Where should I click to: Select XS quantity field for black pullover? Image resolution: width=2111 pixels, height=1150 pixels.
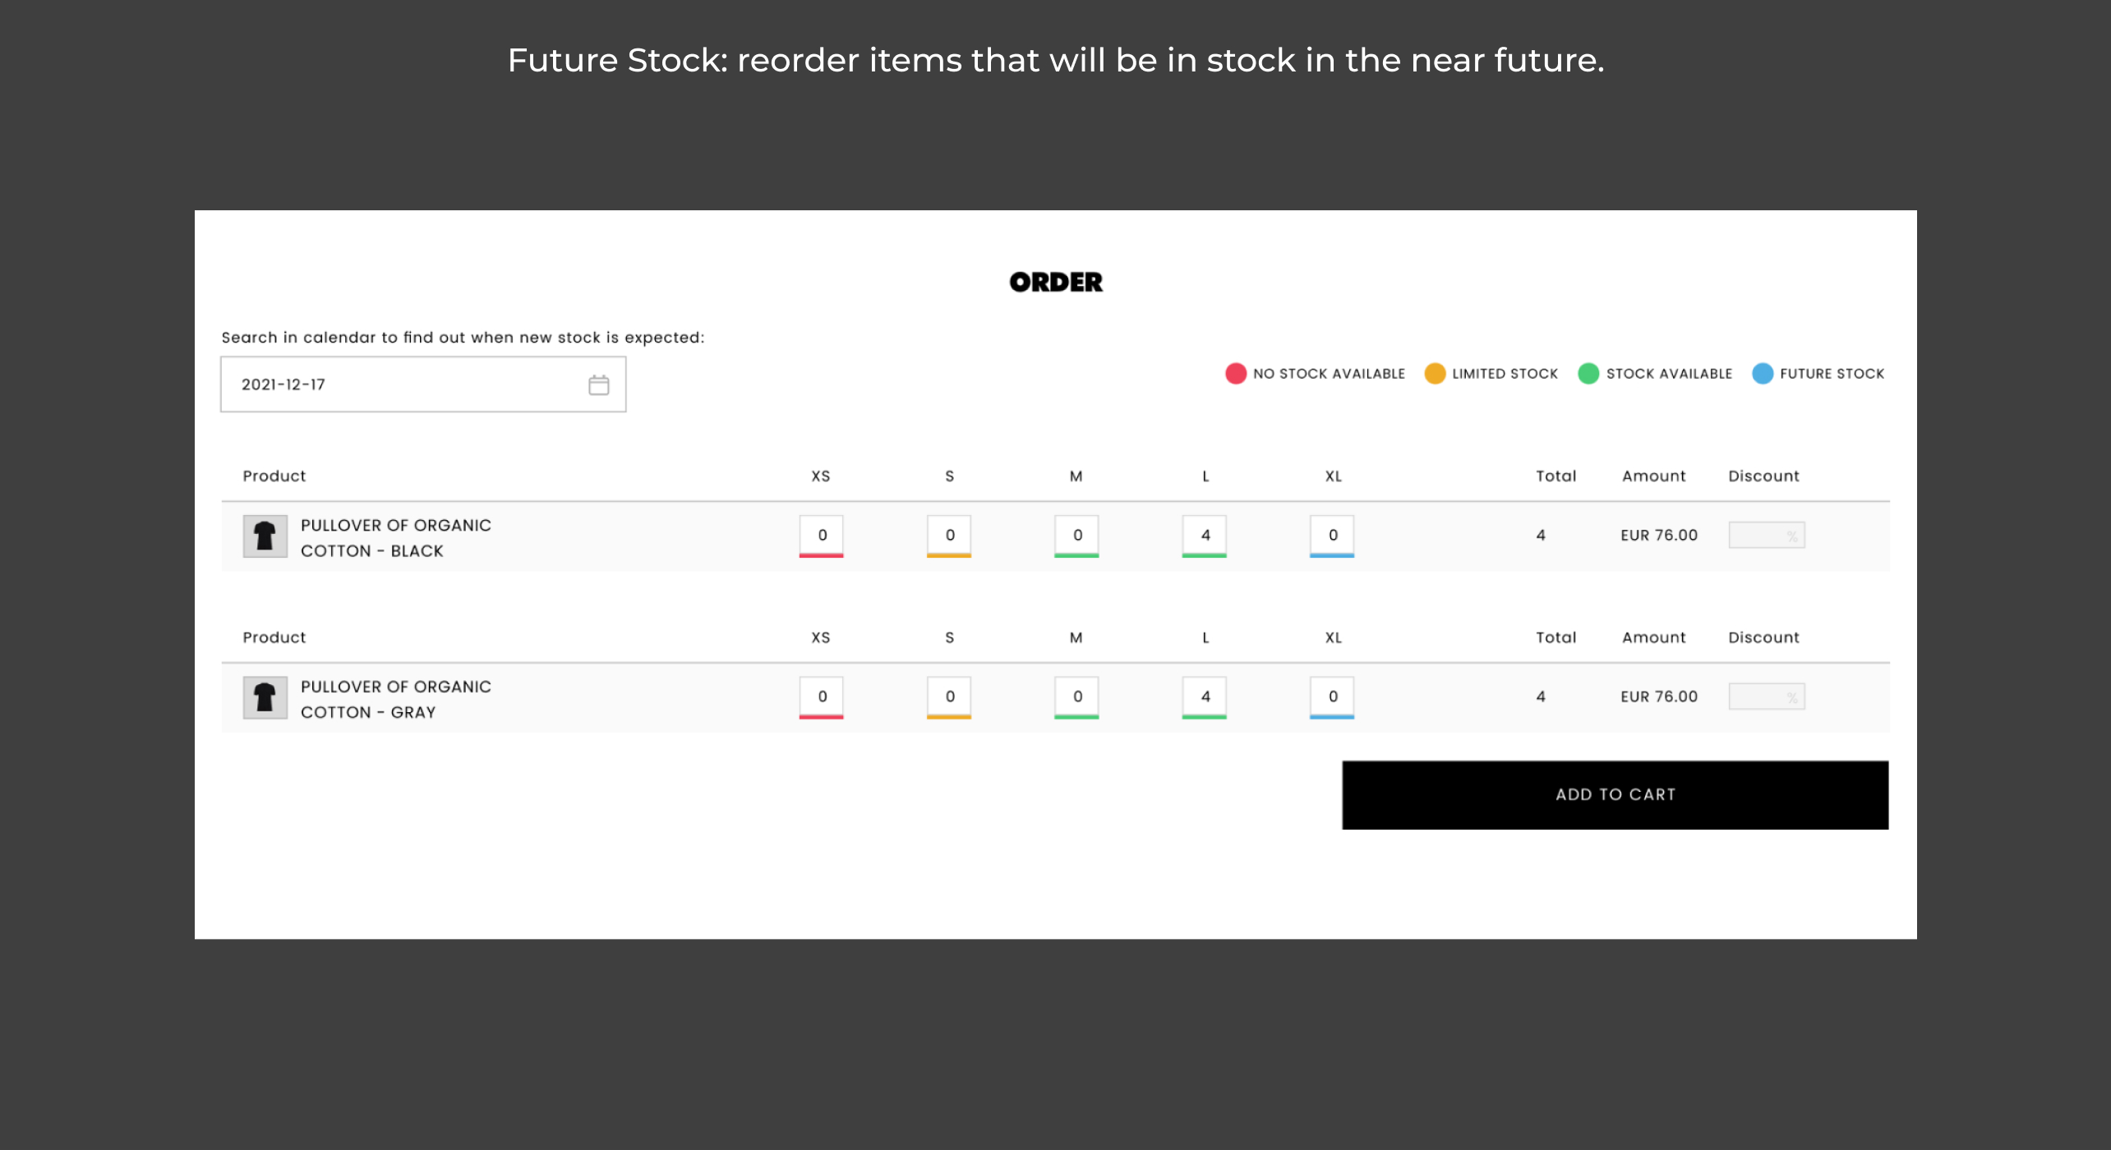(x=821, y=536)
